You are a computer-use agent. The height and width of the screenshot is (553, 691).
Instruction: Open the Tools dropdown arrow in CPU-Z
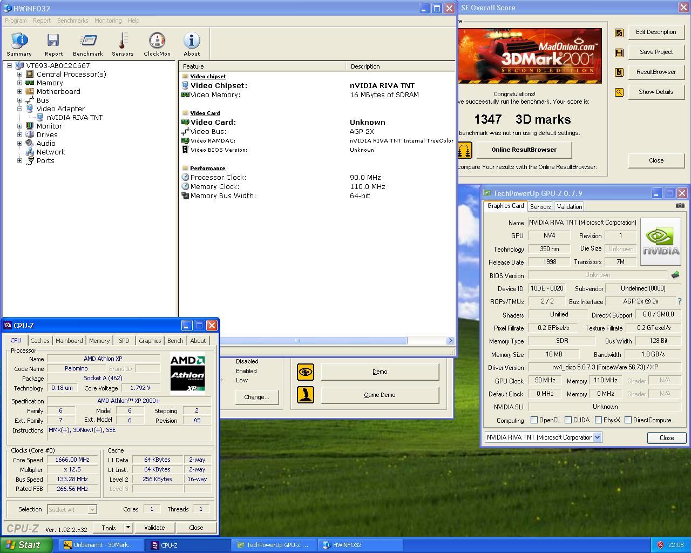tap(128, 528)
